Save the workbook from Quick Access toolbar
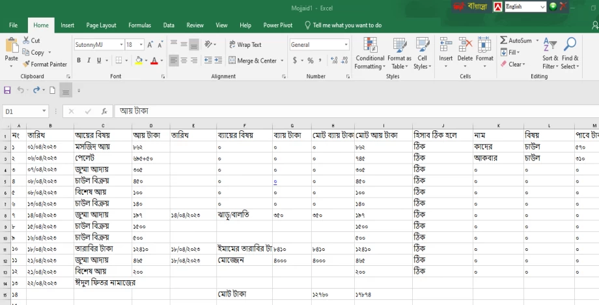 [8, 90]
